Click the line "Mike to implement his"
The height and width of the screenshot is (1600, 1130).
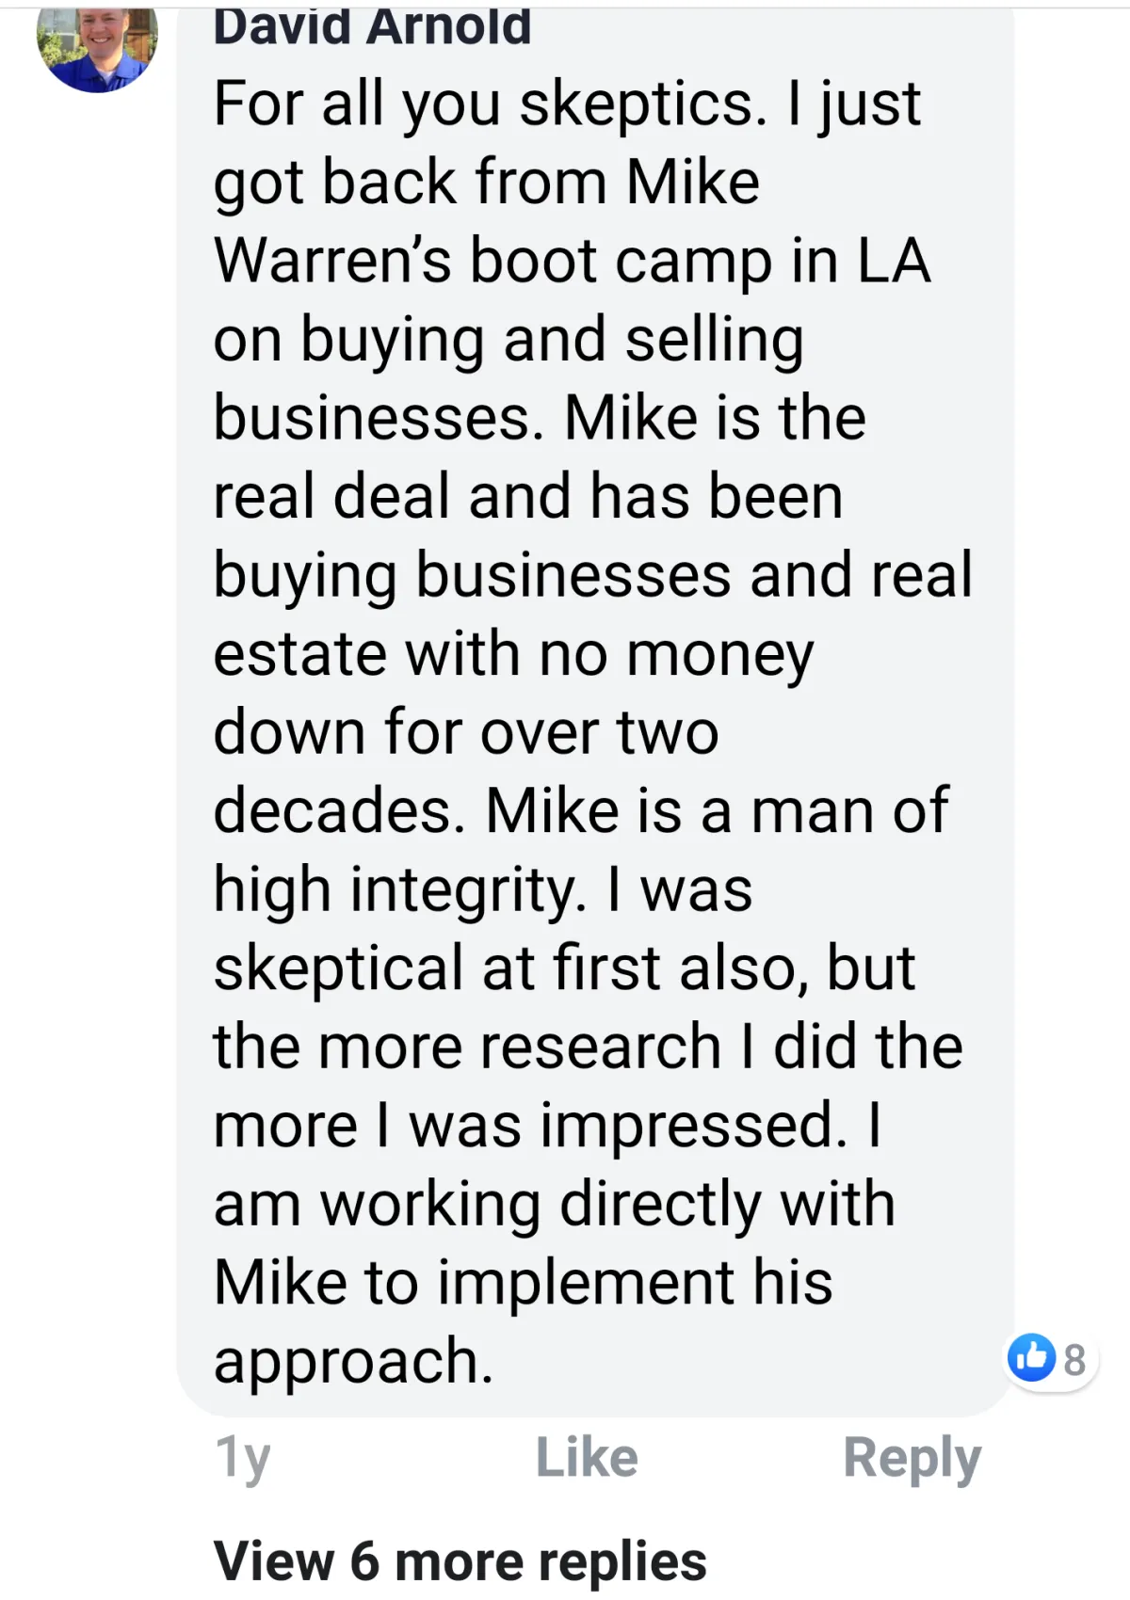tap(524, 1284)
